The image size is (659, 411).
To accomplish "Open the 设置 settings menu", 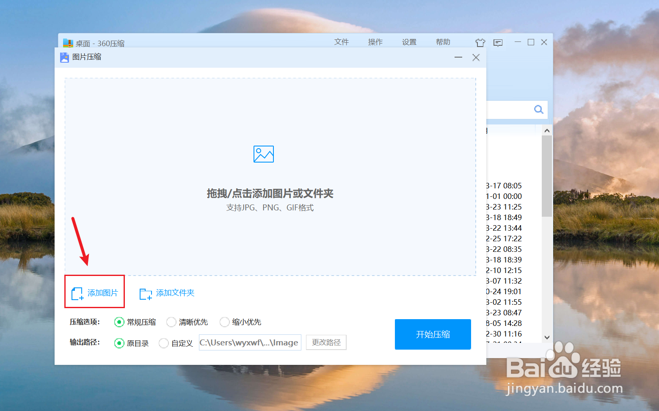I will click(x=409, y=42).
